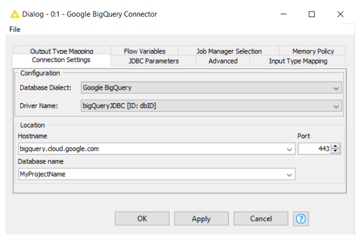Screen dimensions: 361x240
Task: Click the Configuration group title
Action: tap(40, 73)
